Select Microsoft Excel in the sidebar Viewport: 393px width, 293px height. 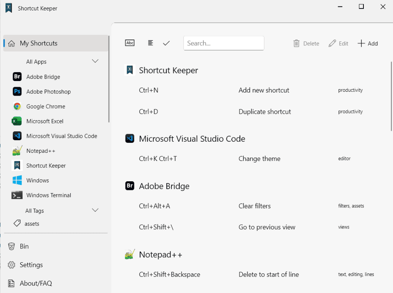(56, 121)
